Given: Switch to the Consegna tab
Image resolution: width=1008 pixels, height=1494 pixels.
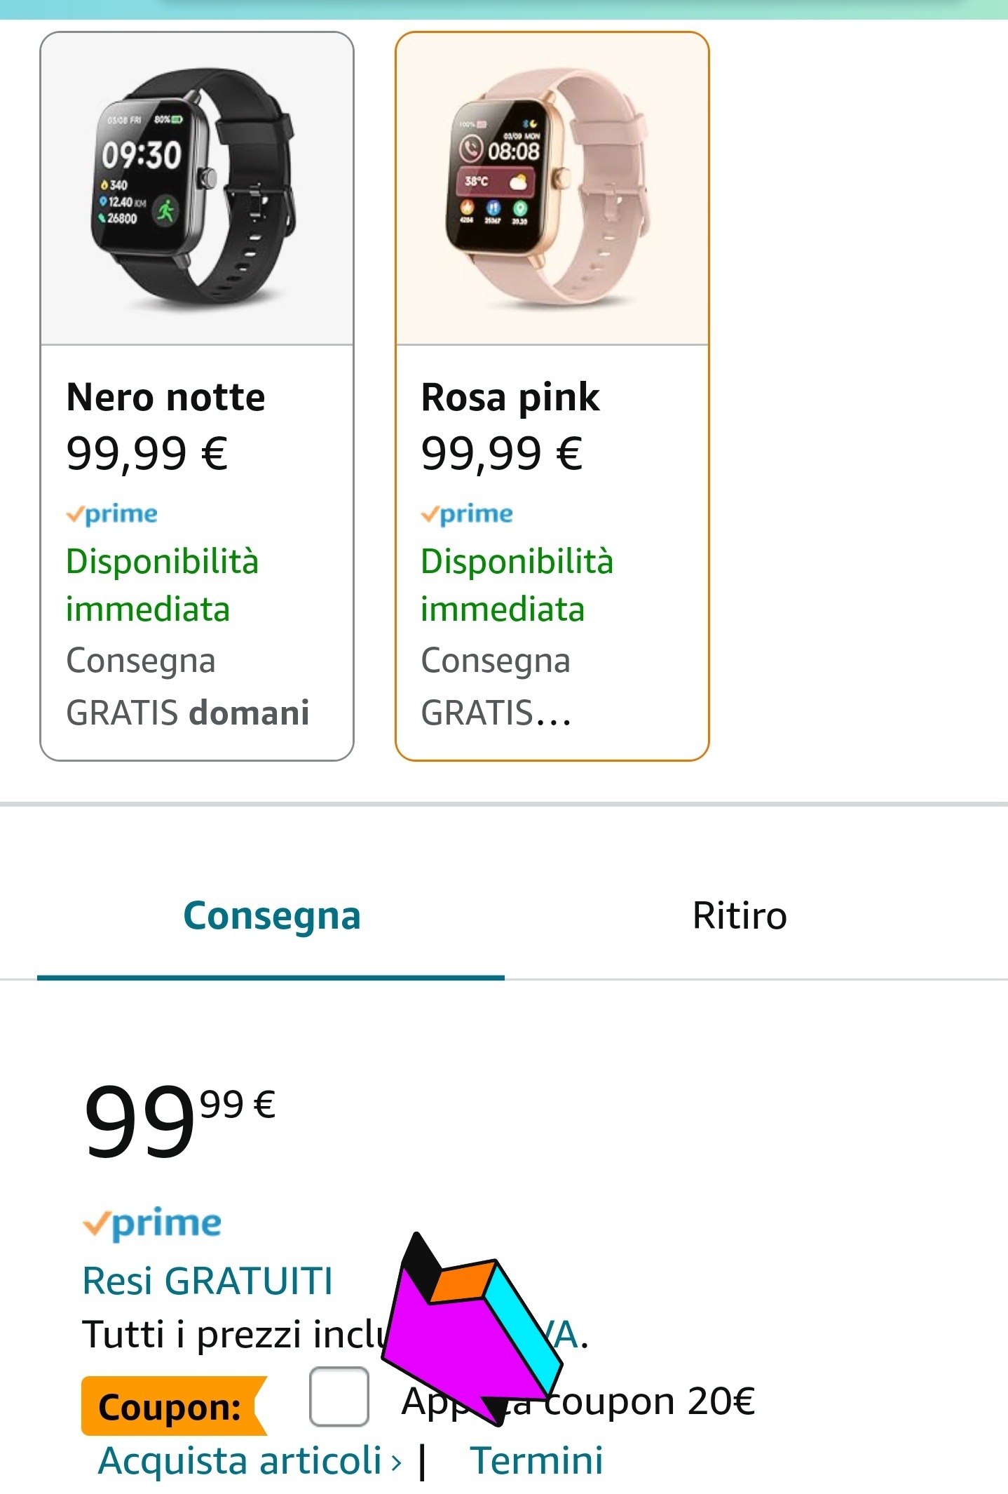Looking at the screenshot, I should tap(271, 915).
